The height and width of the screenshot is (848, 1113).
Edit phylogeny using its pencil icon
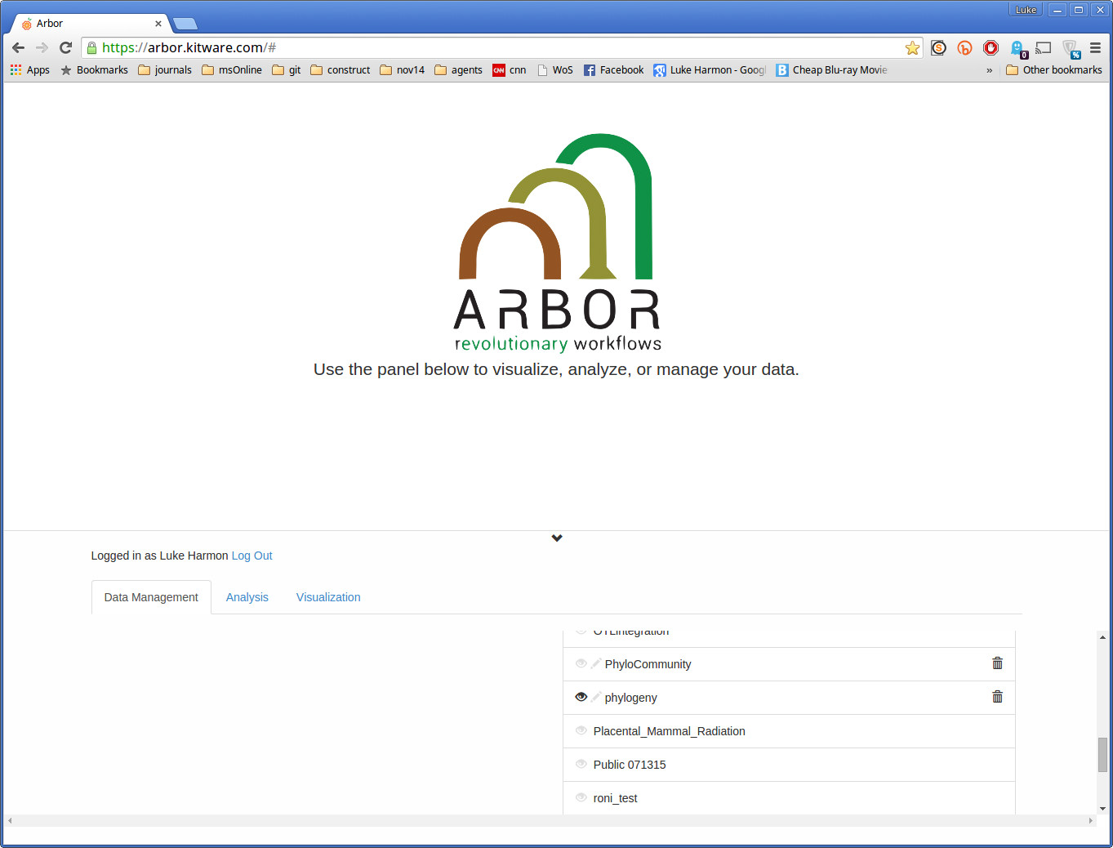pyautogui.click(x=596, y=697)
